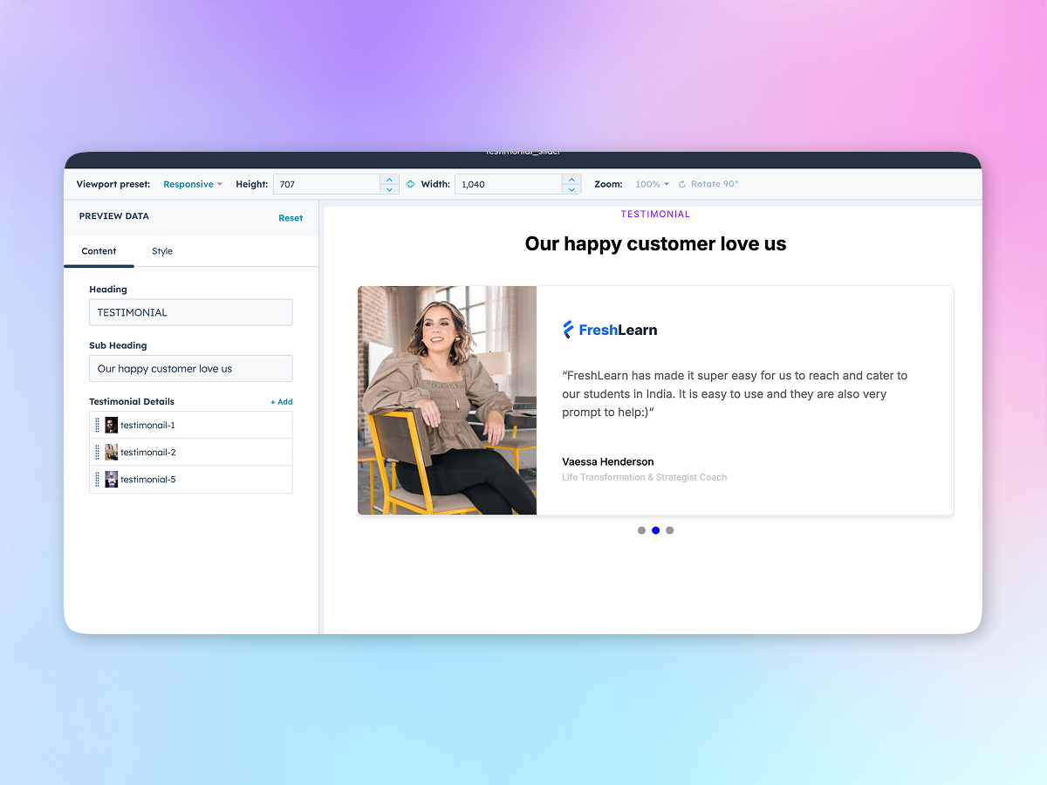Decrease Width using the down stepper arrow
This screenshot has width=1047, height=785.
tap(571, 189)
